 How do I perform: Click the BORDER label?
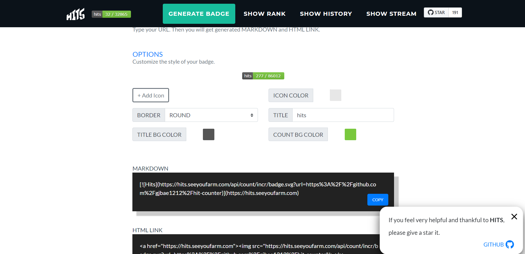(x=149, y=115)
